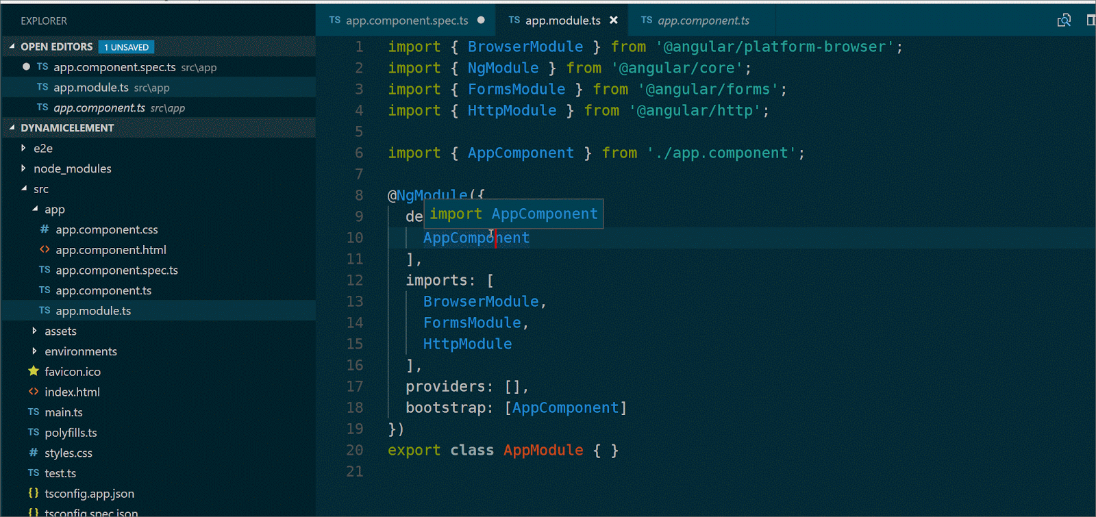The height and width of the screenshot is (517, 1096).
Task: Click line number 21 in the gutter
Action: pyautogui.click(x=355, y=471)
